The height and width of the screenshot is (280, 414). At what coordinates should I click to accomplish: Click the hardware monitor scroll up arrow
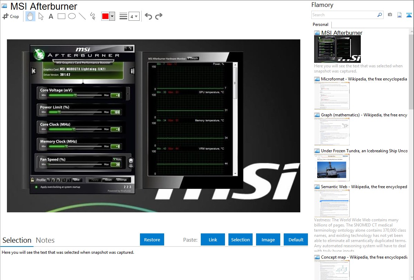[235, 65]
